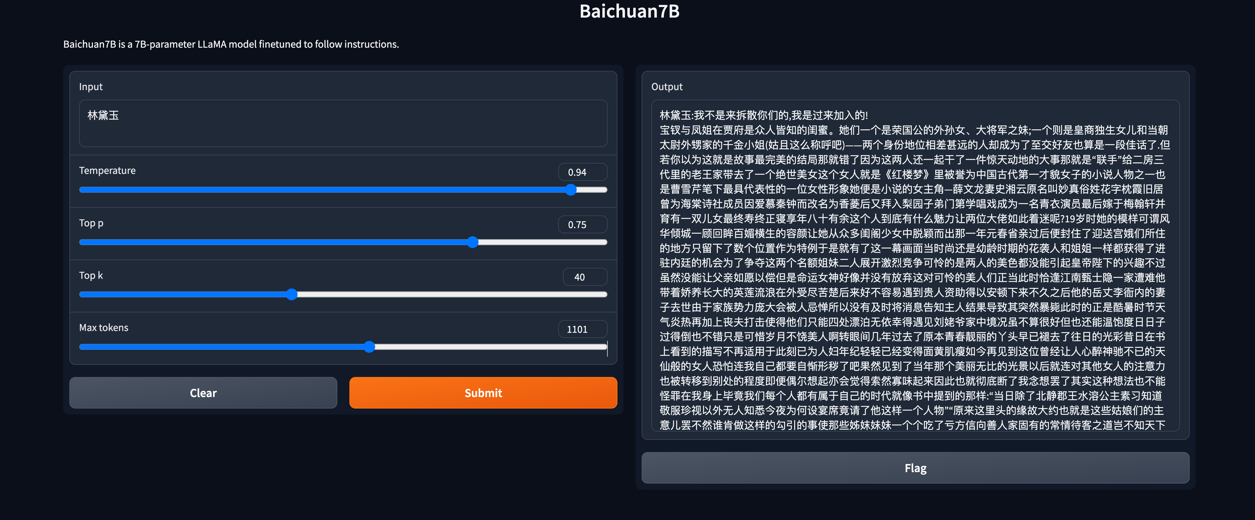Image resolution: width=1255 pixels, height=520 pixels.
Task: Click the Submit button
Action: pos(482,392)
